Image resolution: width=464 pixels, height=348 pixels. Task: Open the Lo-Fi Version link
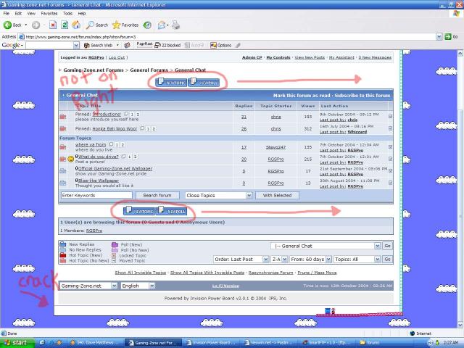225,286
